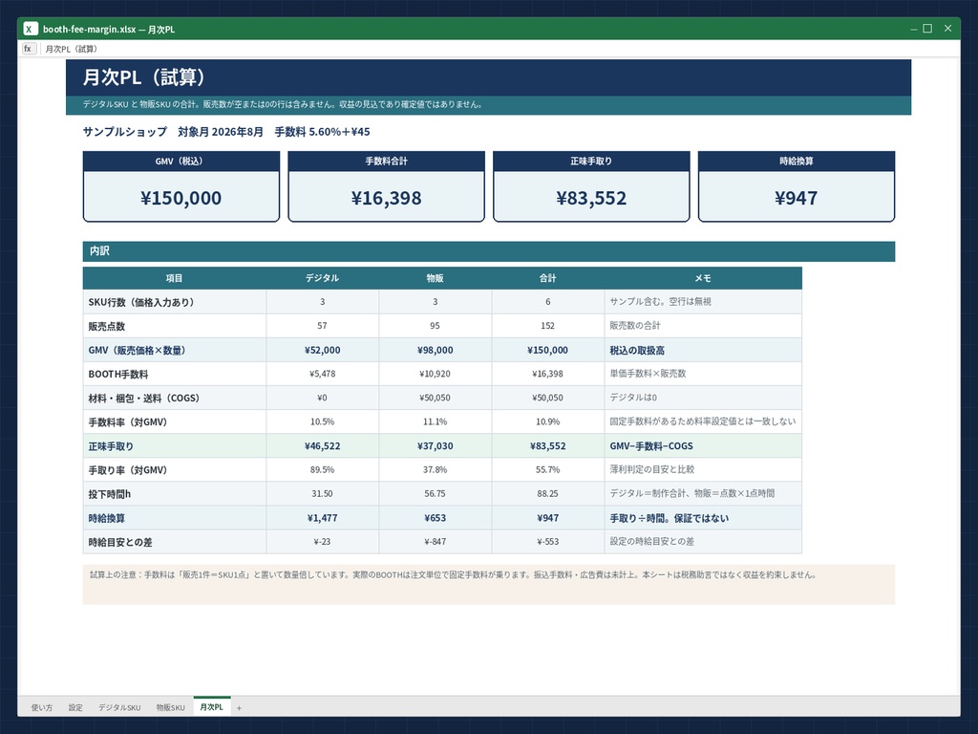
Task: Select 手数料率 total cell 10.9%
Action: pyautogui.click(x=547, y=421)
